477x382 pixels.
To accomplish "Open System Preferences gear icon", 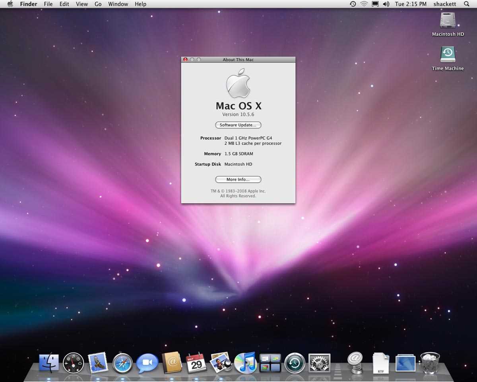I will 319,363.
